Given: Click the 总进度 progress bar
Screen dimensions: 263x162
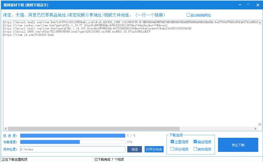Looking at the screenshot, I should point(73,136).
